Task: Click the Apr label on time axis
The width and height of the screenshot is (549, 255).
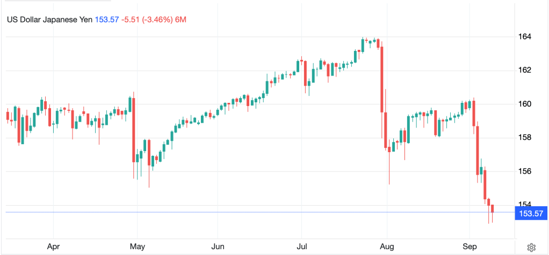Action: tap(53, 247)
